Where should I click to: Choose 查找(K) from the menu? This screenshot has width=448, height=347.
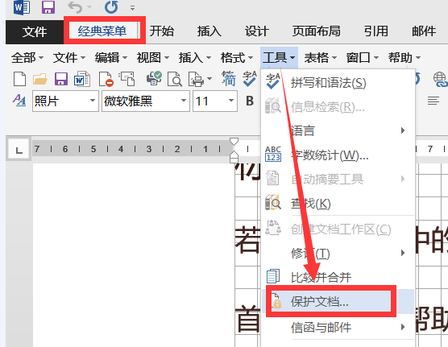coord(338,204)
